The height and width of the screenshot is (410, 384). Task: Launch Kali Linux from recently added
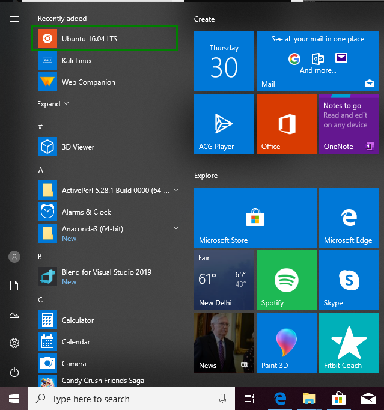click(x=108, y=61)
